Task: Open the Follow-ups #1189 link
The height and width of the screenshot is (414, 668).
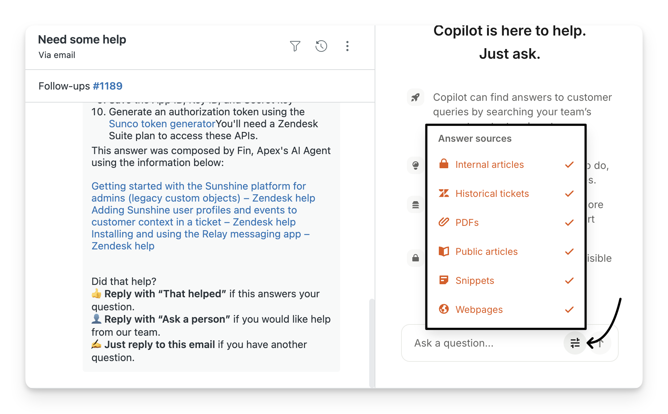Action: (x=107, y=86)
